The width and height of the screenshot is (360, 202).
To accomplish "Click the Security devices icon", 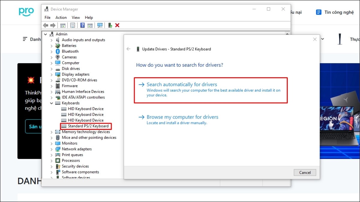I will click(58, 166).
